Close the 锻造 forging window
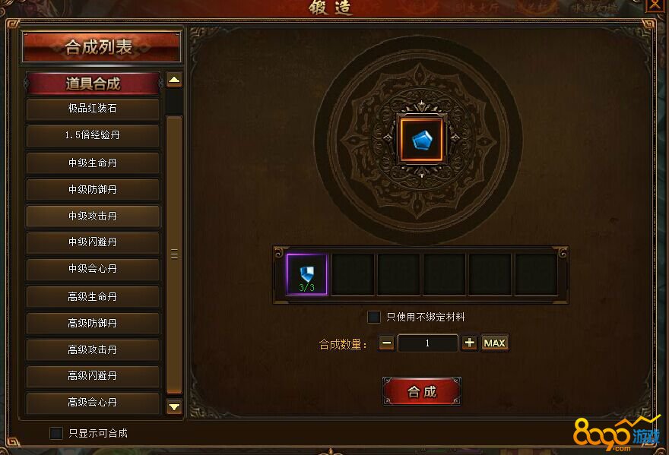This screenshot has width=669, height=455. click(655, 5)
